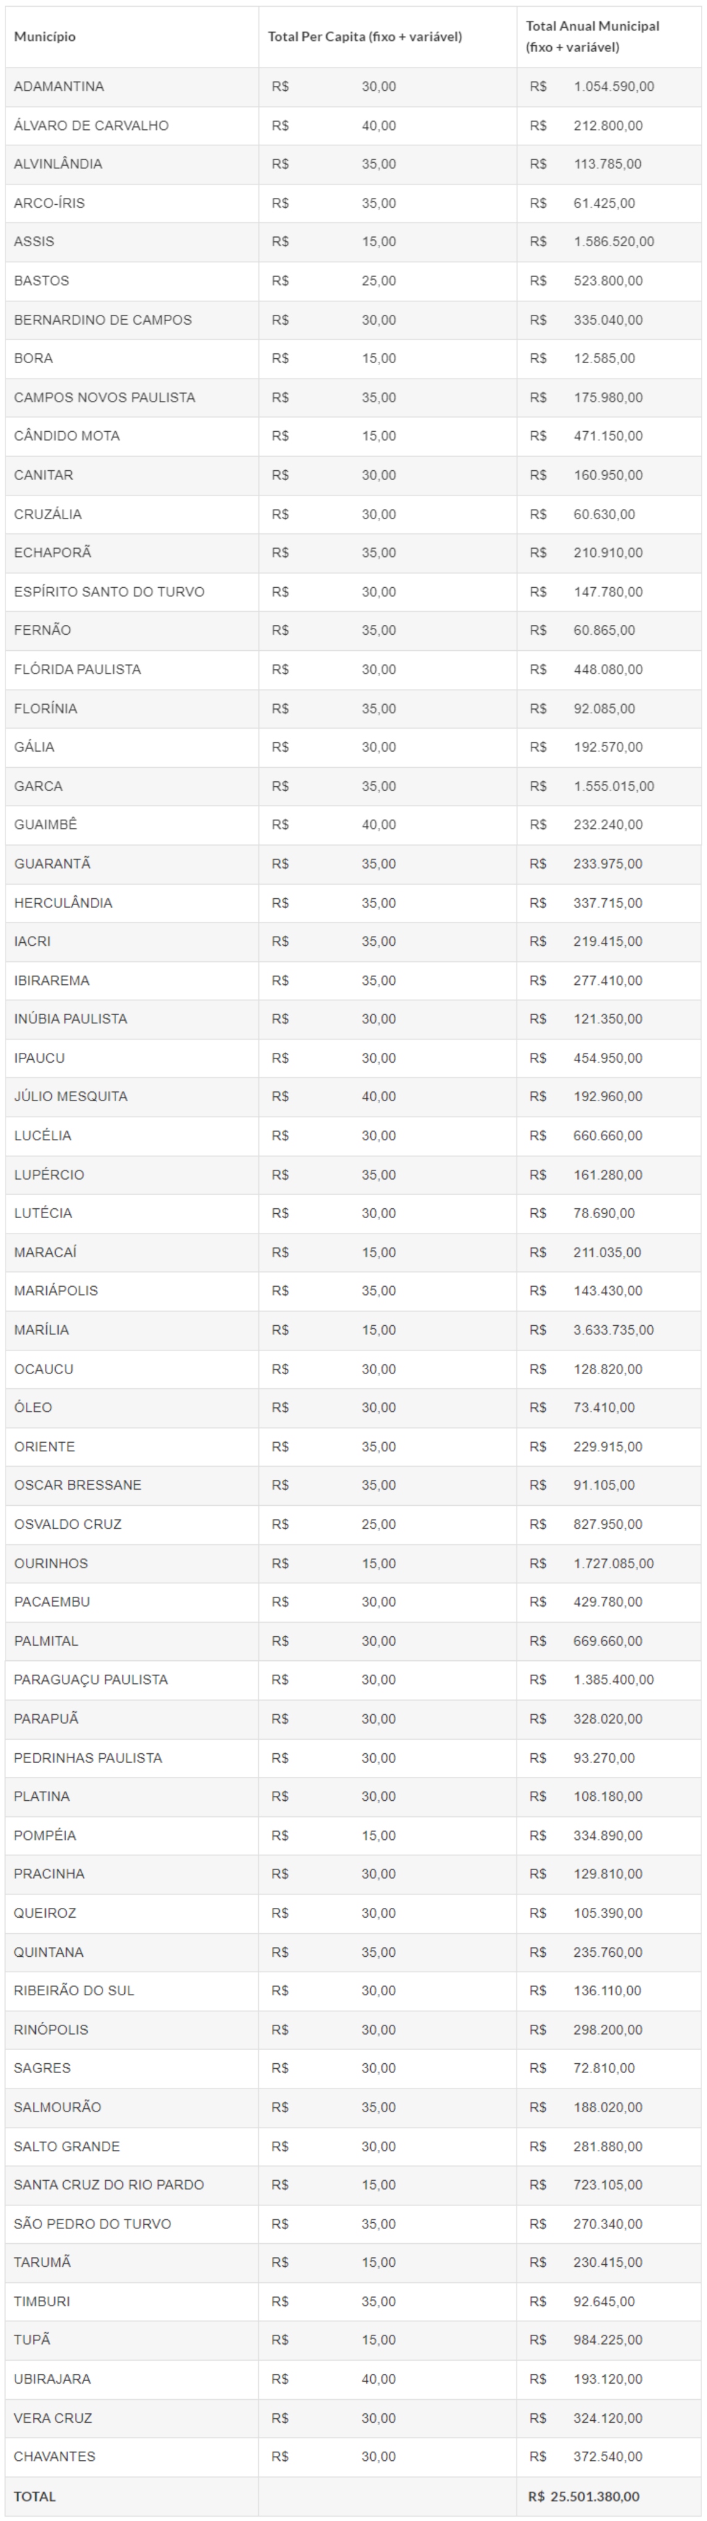This screenshot has height=2521, width=707.
Task: Click the Total Anual Municipal column header
Action: [593, 37]
